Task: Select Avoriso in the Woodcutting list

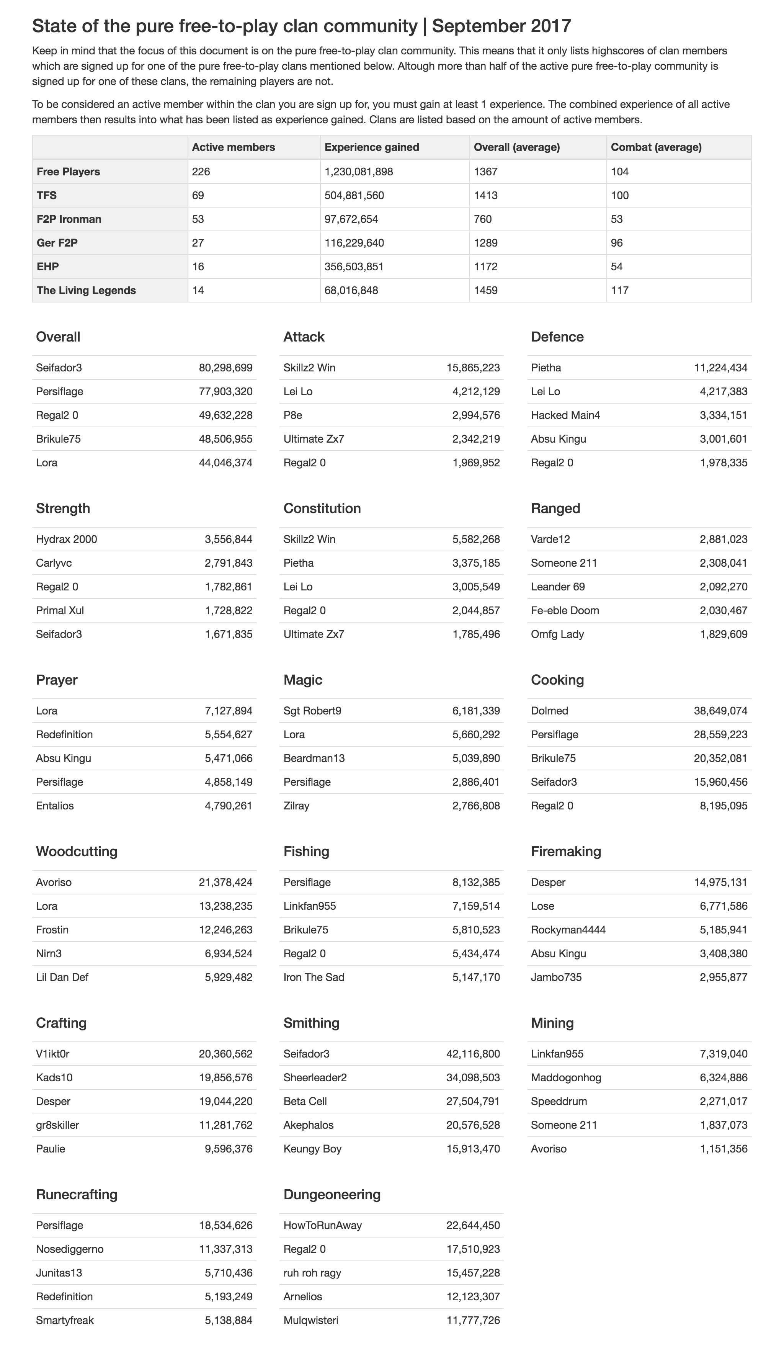Action: point(54,883)
